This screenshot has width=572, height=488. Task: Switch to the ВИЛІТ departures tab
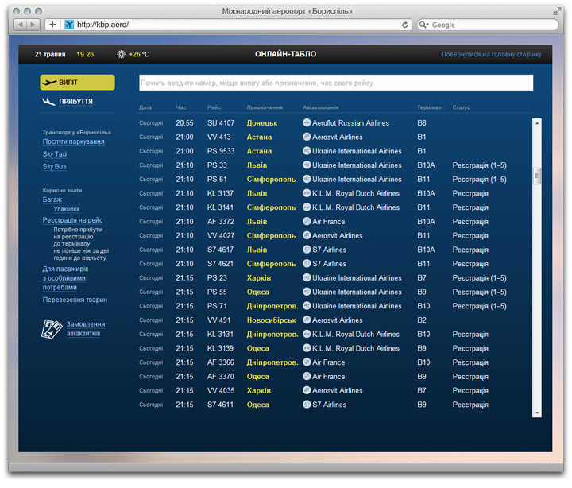coord(77,83)
